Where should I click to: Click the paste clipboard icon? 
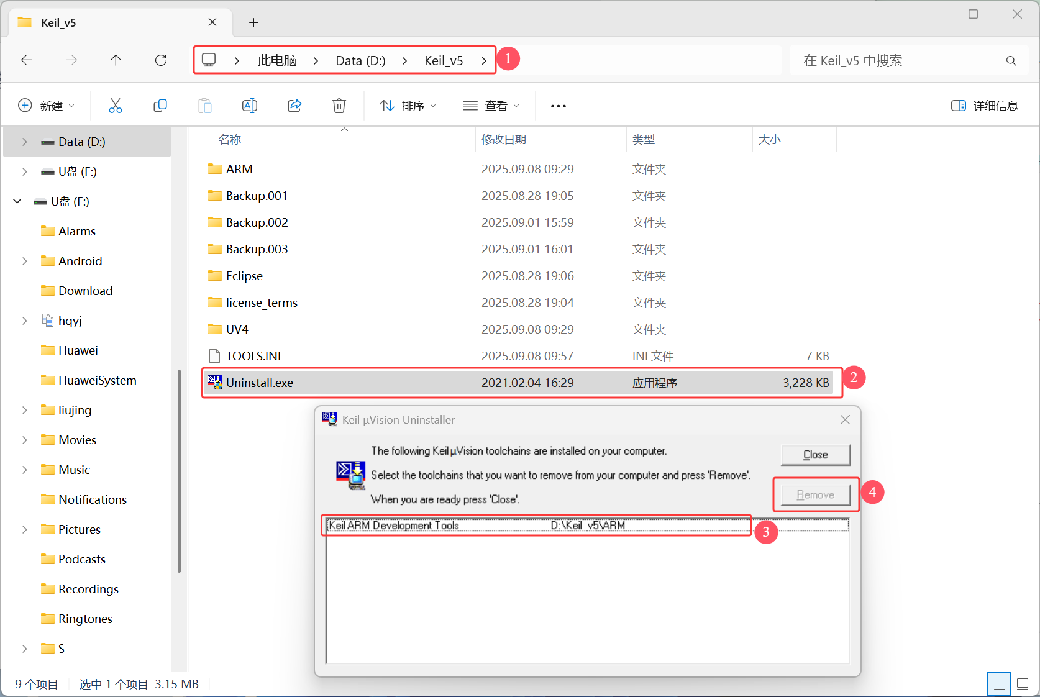click(x=205, y=106)
